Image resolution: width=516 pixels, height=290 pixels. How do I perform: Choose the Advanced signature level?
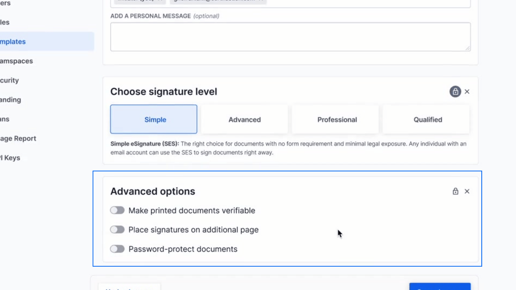[244, 119]
